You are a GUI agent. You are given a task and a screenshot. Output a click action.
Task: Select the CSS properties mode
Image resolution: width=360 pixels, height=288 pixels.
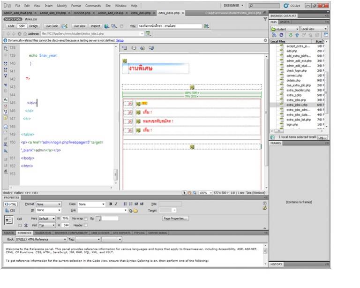tap(11, 211)
